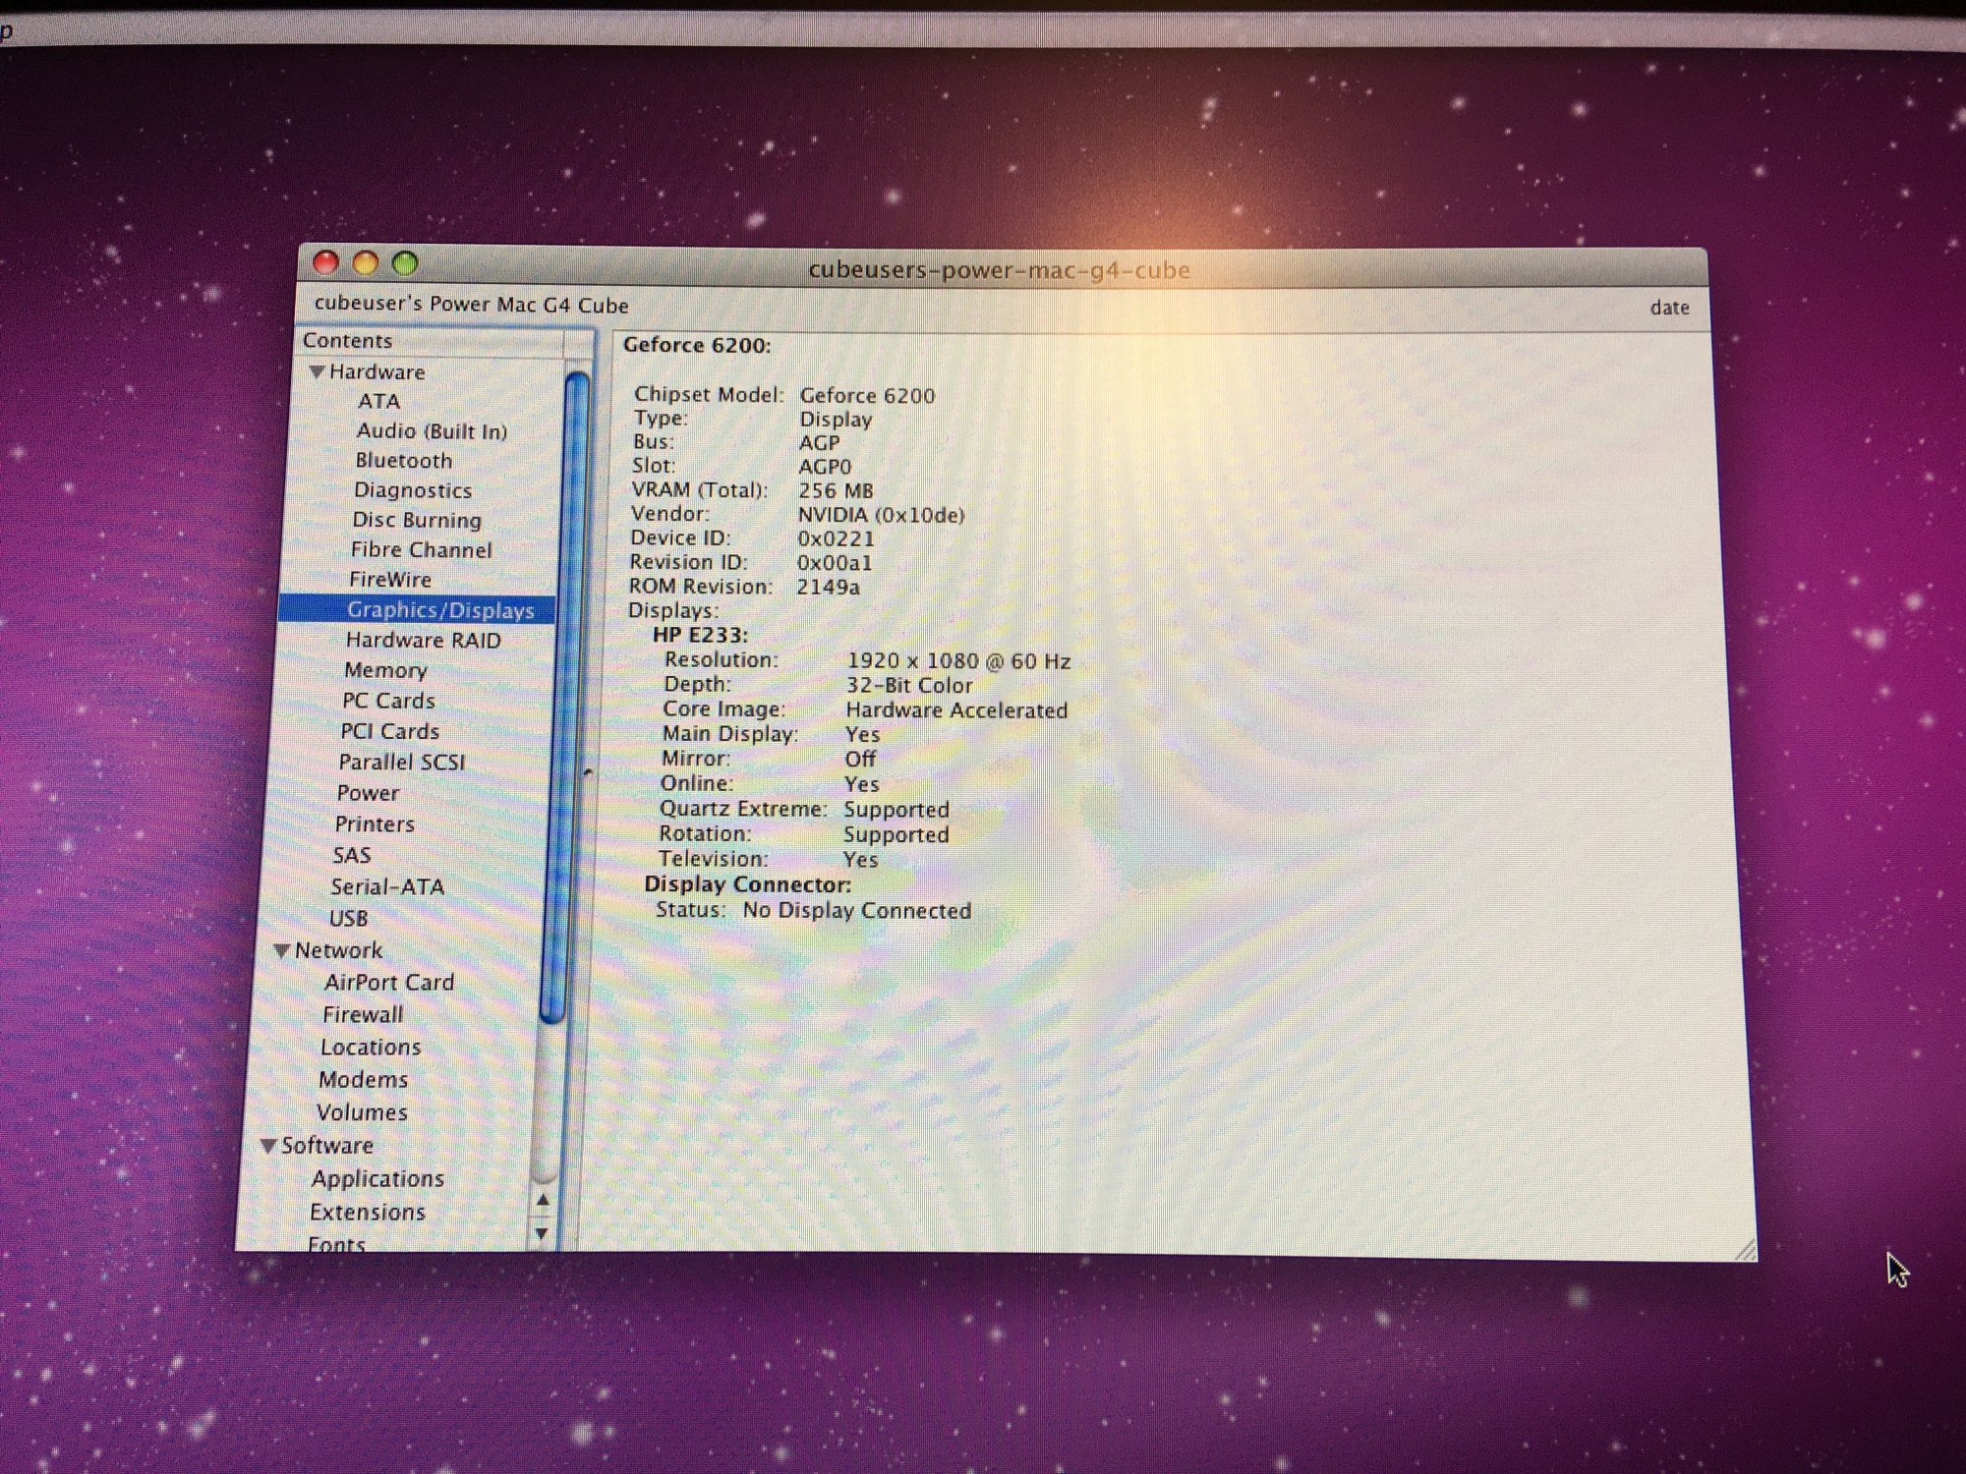The height and width of the screenshot is (1474, 1966).
Task: Click the Slot value AGP0
Action: click(825, 467)
